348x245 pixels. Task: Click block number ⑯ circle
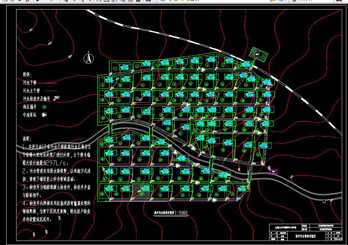tap(223, 84)
